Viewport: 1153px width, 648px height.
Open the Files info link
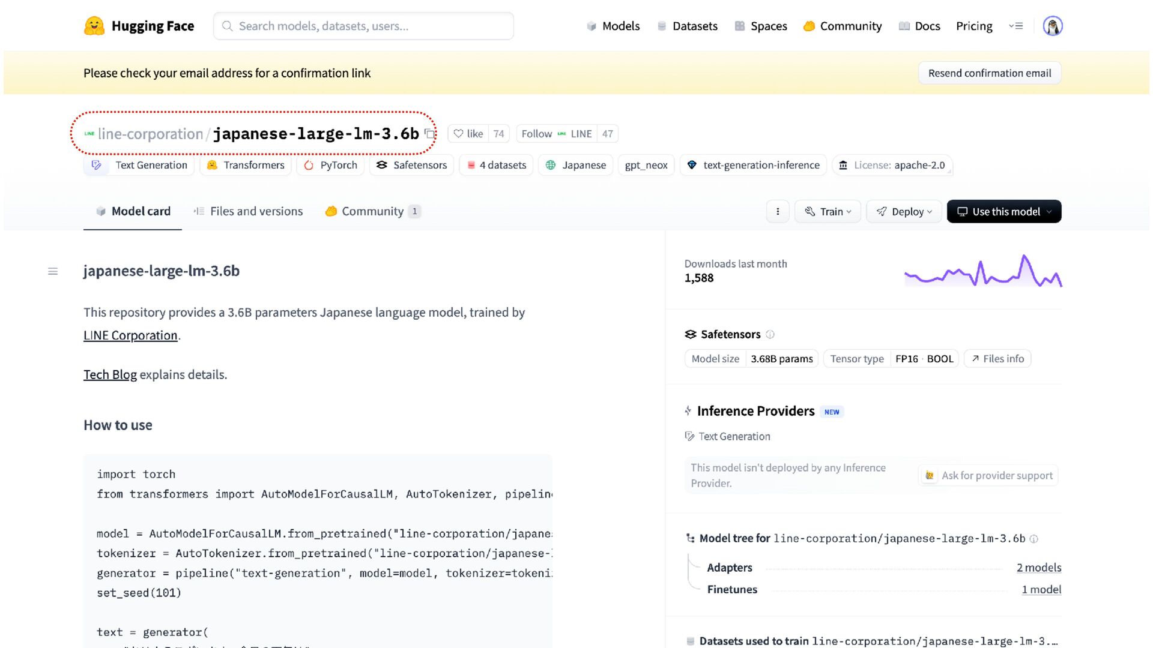tap(997, 359)
